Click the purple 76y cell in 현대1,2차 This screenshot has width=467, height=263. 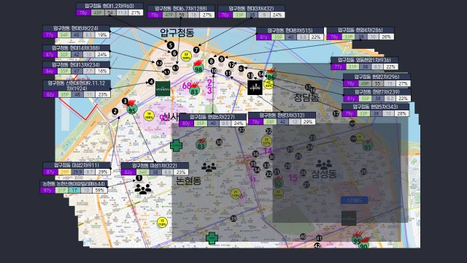coord(83,12)
